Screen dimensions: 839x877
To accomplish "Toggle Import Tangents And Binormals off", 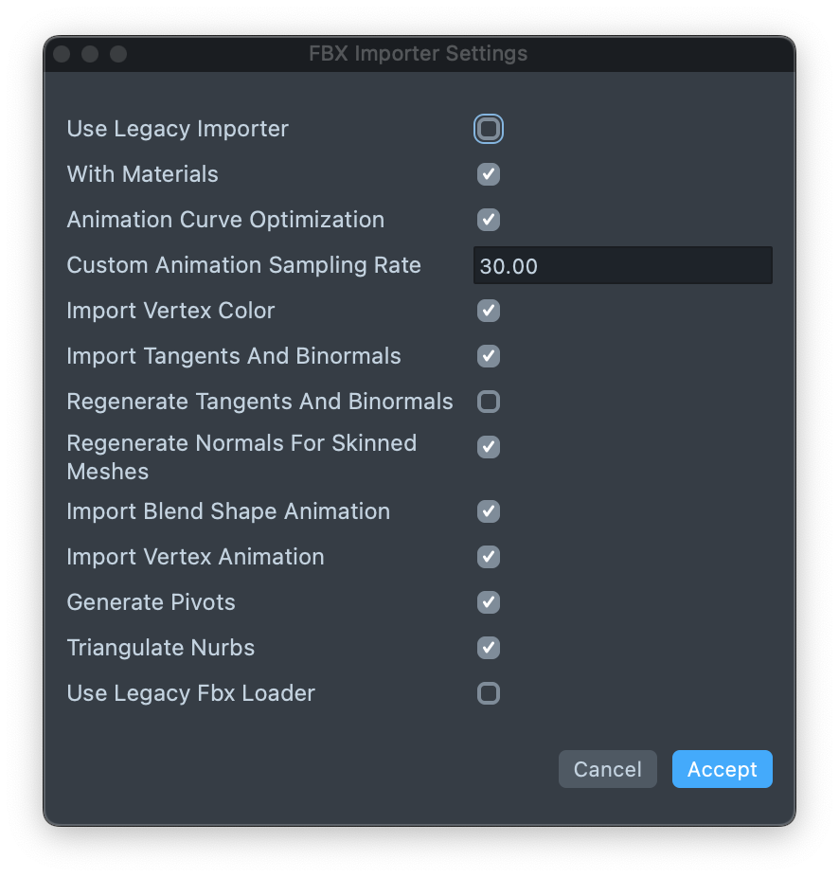I will 489,356.
